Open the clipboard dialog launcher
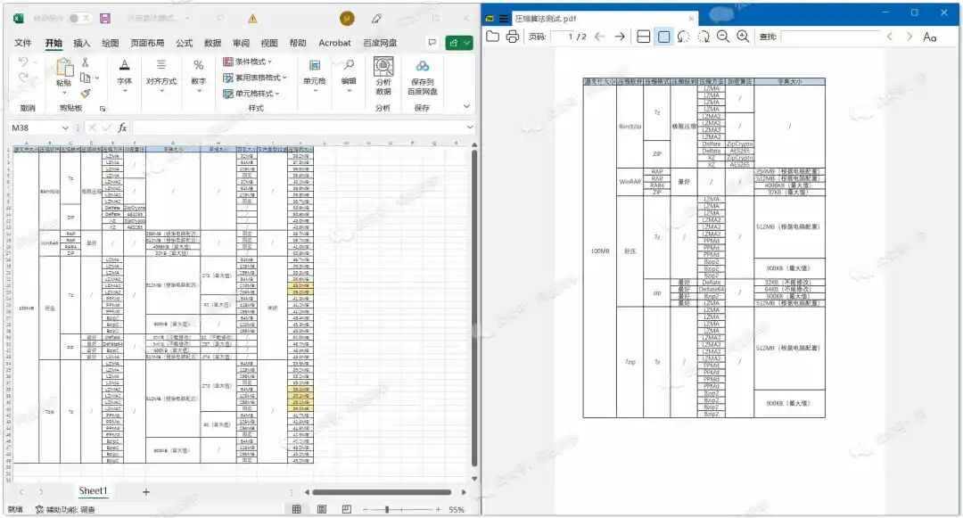Viewport: 963px width, 518px height. (x=103, y=109)
